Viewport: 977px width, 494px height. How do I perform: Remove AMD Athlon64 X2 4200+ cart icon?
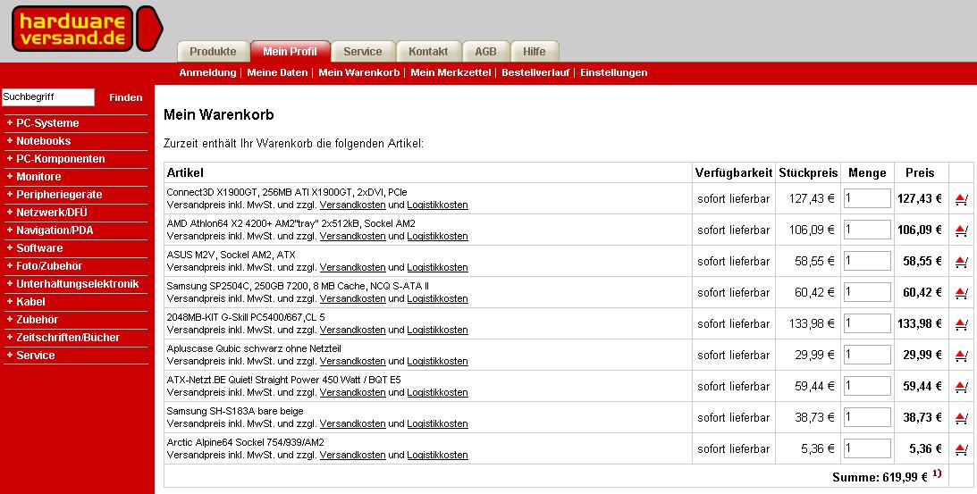(961, 230)
